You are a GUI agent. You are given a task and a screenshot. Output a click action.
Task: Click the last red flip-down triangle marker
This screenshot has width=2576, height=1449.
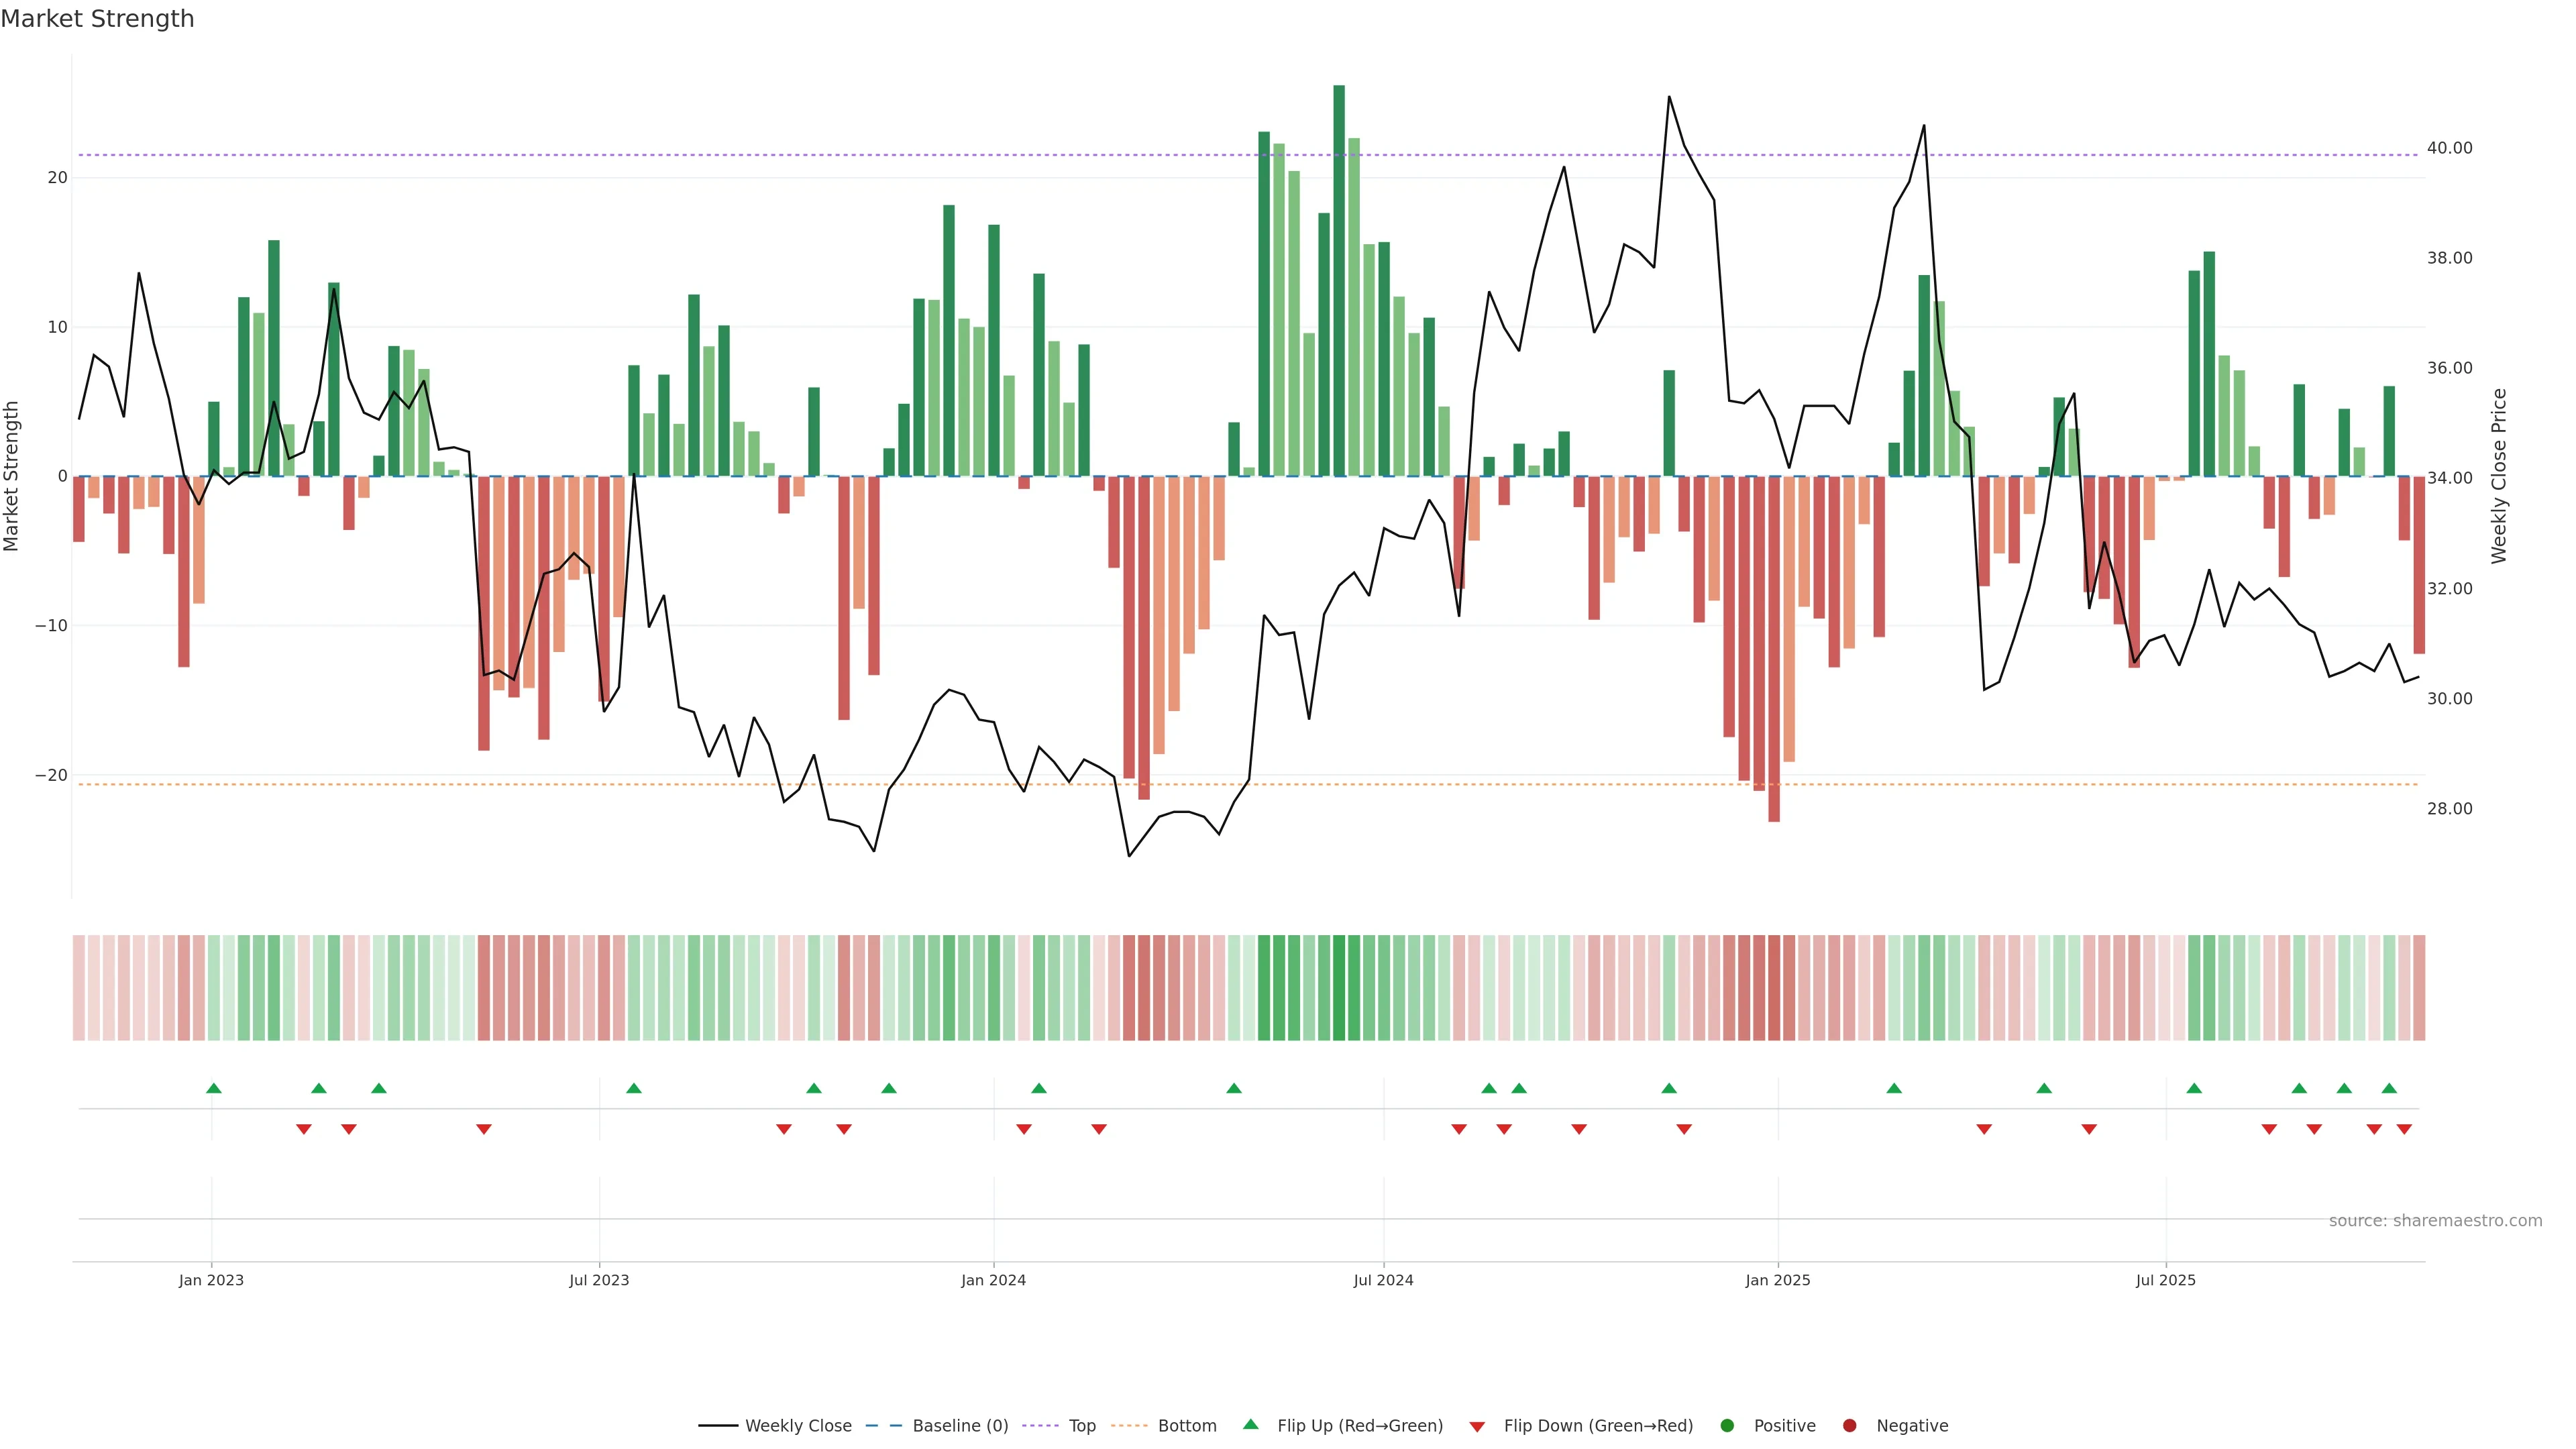tap(2404, 1129)
